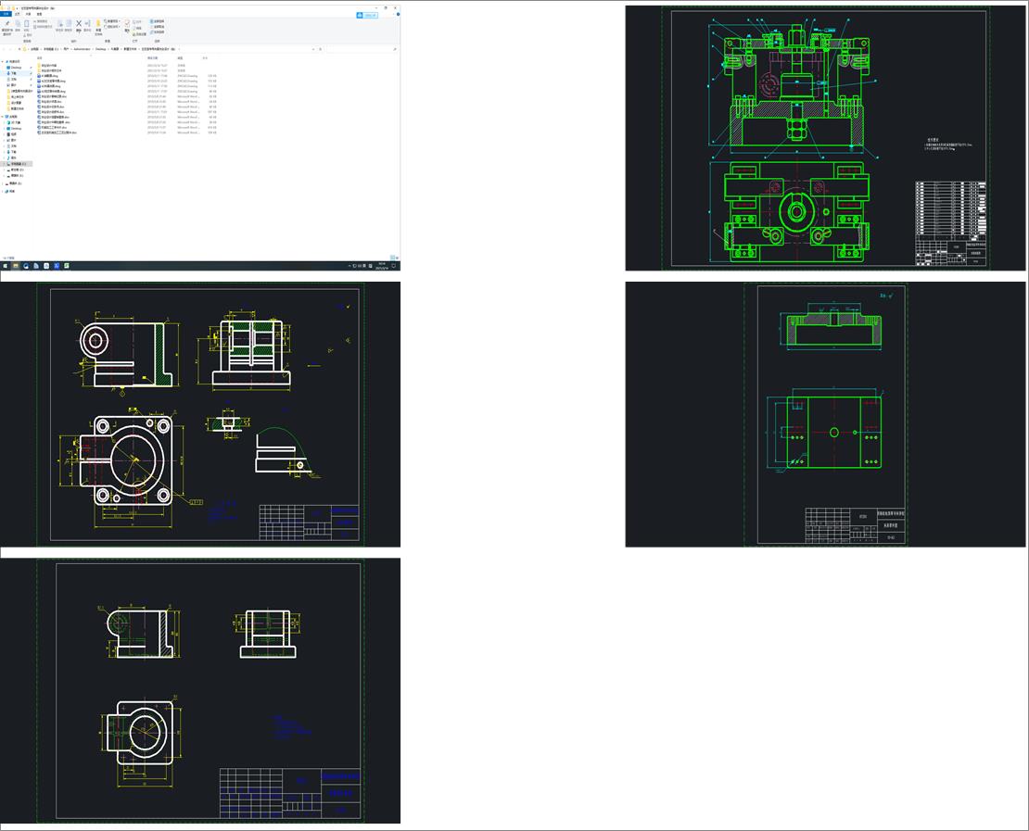Click the blue help icon below window controls

click(398, 14)
